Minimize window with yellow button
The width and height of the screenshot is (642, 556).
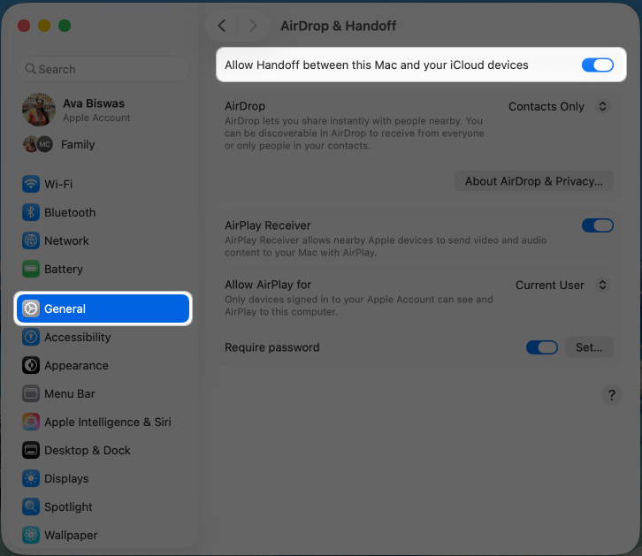click(x=44, y=26)
